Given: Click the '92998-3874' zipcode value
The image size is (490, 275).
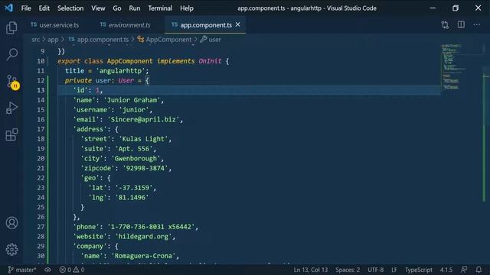Looking at the screenshot, I should pos(145,168).
